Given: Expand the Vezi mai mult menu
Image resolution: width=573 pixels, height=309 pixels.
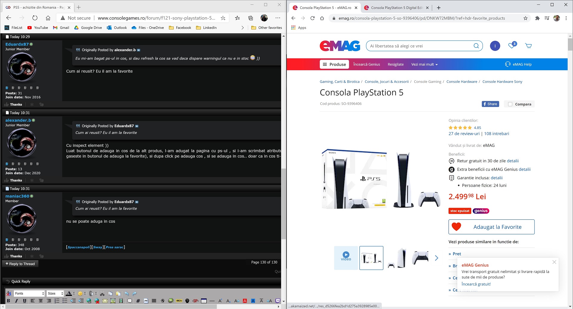Looking at the screenshot, I should click(424, 64).
